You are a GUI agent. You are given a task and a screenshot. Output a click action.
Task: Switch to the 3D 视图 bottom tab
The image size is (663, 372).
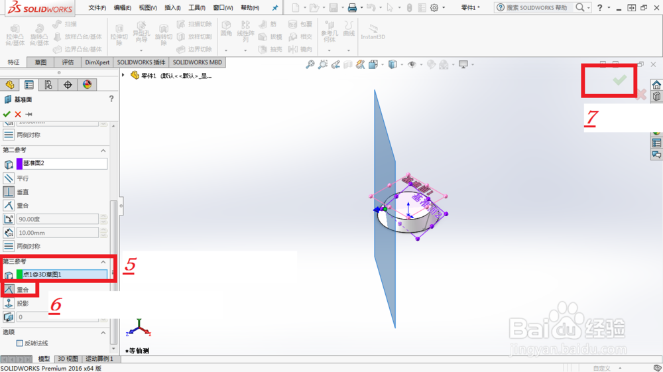(x=68, y=359)
